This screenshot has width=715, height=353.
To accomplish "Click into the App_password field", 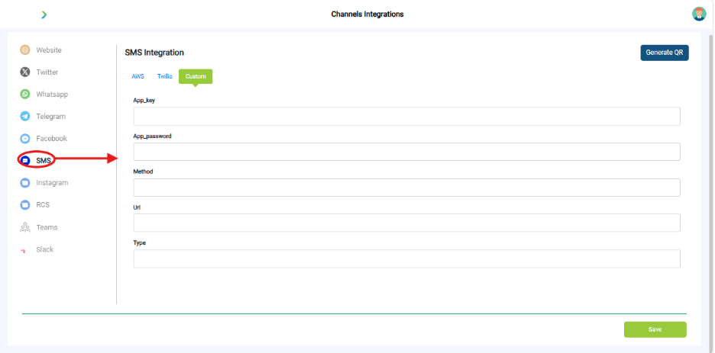I will (x=406, y=152).
